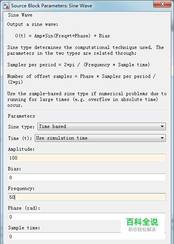Expand the Time (t) combo box

tap(100, 138)
